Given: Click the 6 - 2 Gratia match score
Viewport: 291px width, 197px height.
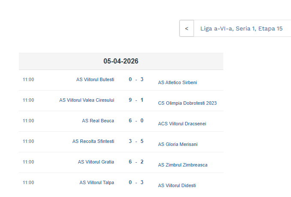Looking at the screenshot, I should coord(136,162).
